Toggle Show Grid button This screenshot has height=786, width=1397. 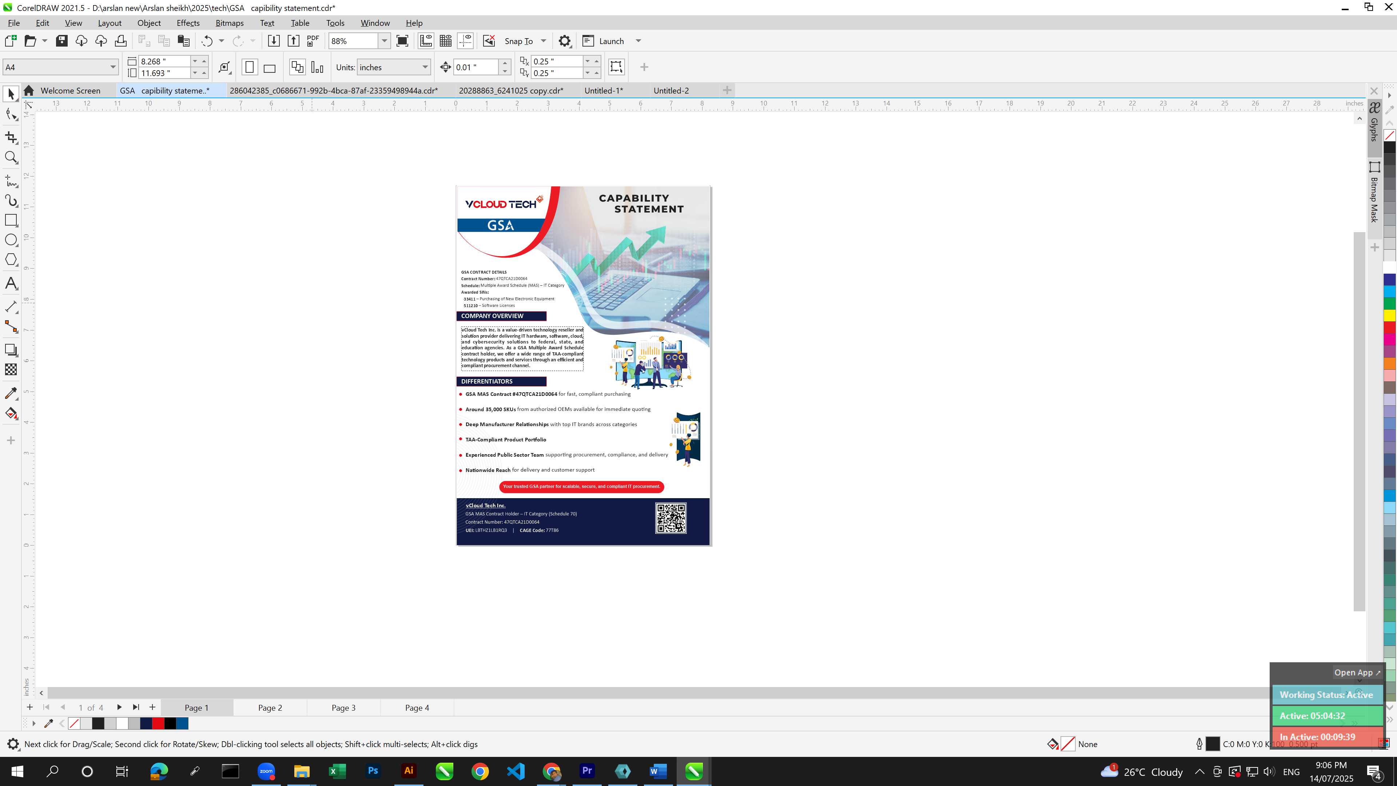click(x=446, y=41)
